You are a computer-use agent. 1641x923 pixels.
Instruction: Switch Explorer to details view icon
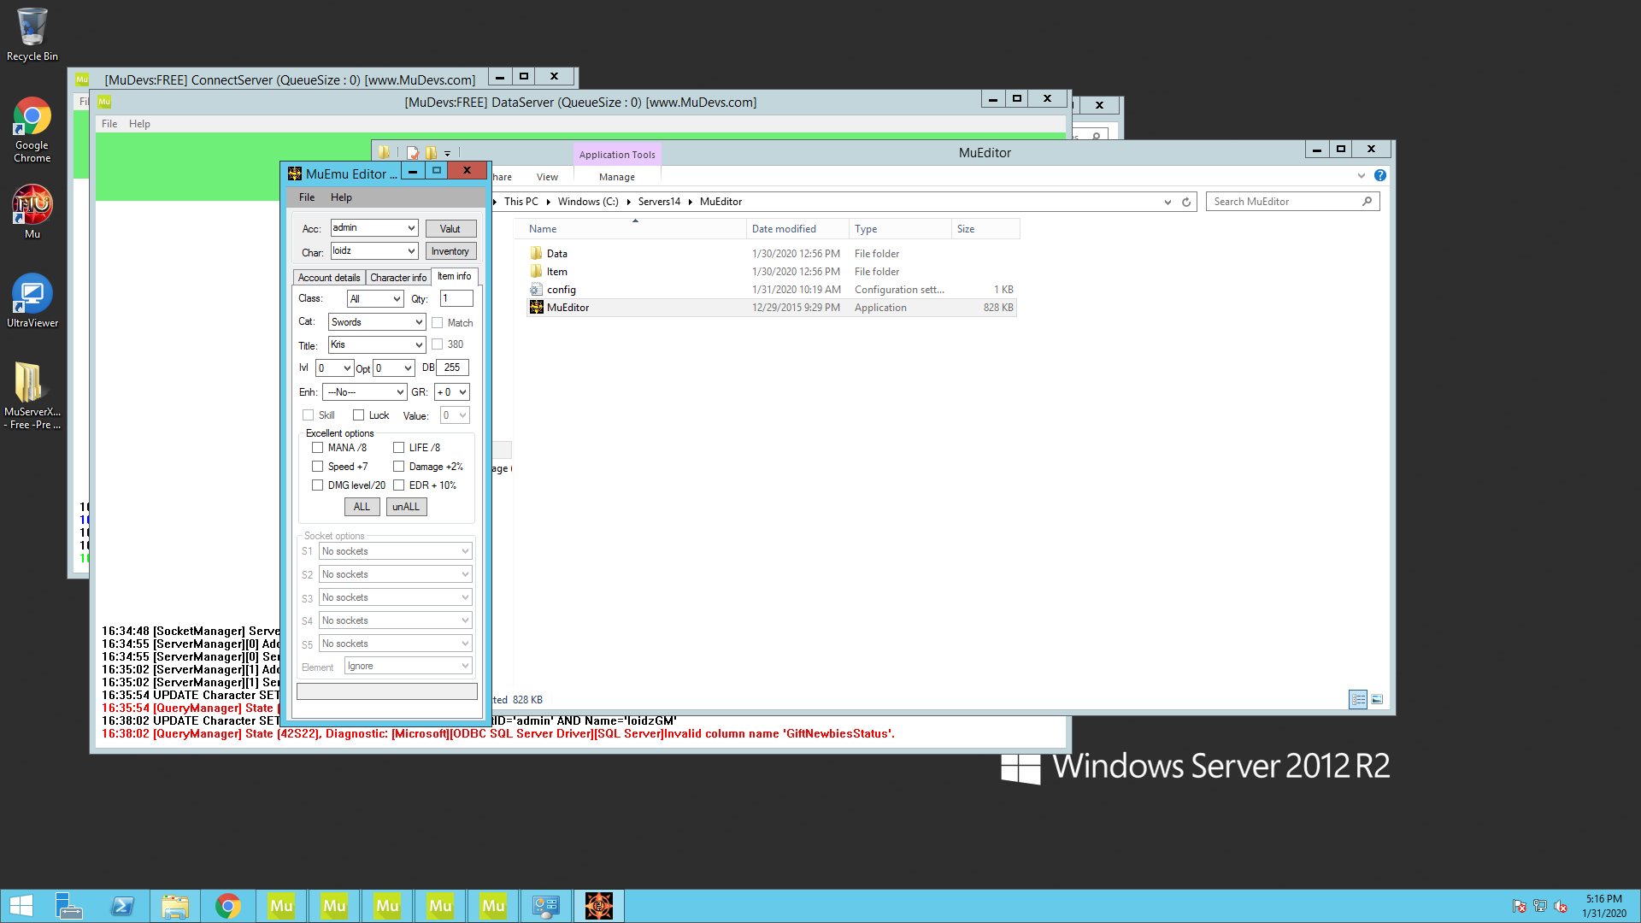1358,699
